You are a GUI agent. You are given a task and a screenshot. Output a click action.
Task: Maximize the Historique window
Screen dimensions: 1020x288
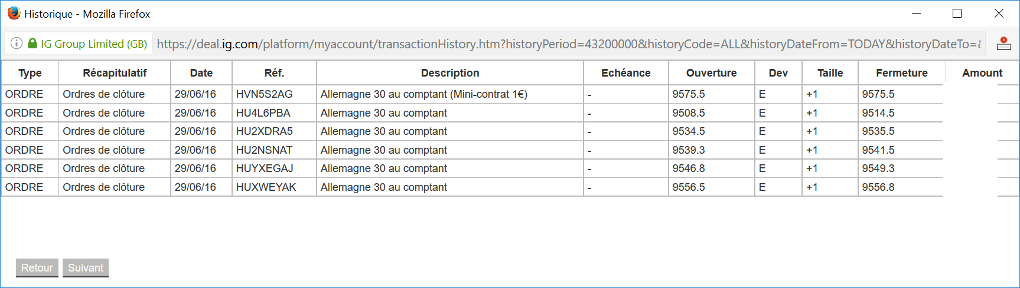[957, 14]
